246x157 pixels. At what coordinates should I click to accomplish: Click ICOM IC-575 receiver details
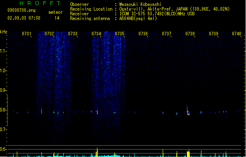coord(157,14)
